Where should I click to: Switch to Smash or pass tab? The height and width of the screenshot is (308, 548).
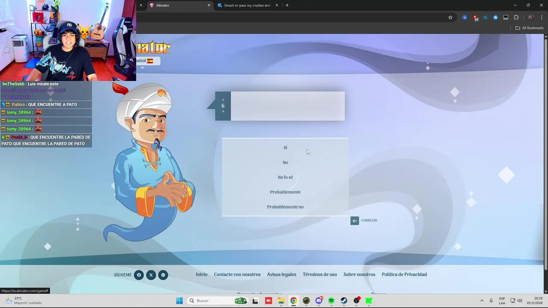(x=247, y=5)
